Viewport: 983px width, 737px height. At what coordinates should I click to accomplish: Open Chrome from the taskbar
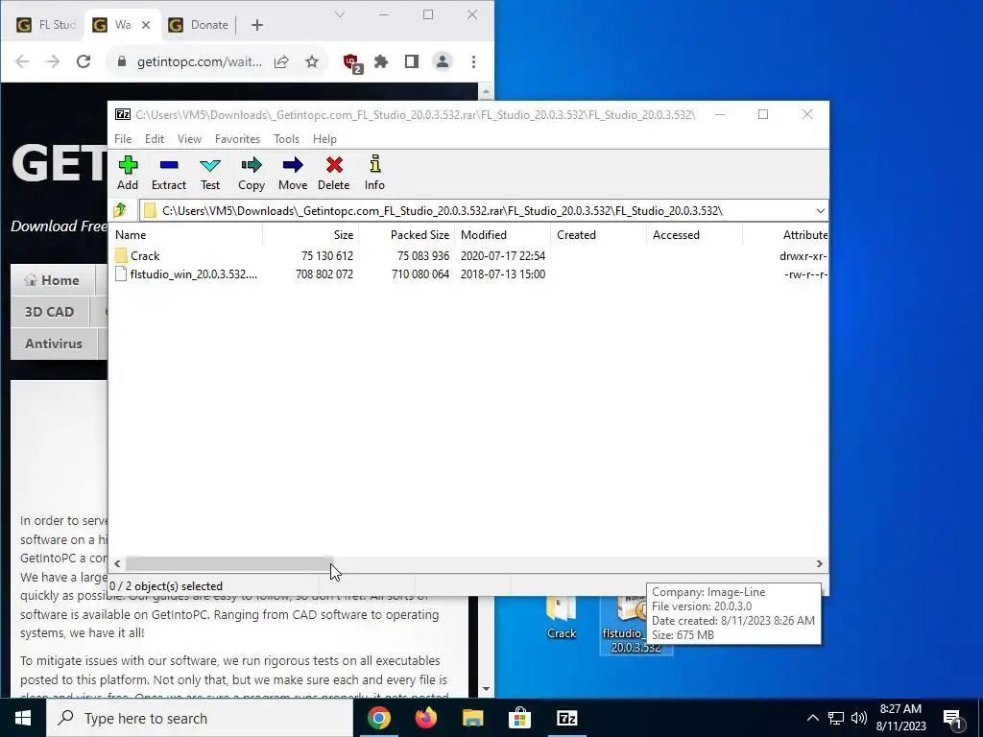click(x=378, y=718)
